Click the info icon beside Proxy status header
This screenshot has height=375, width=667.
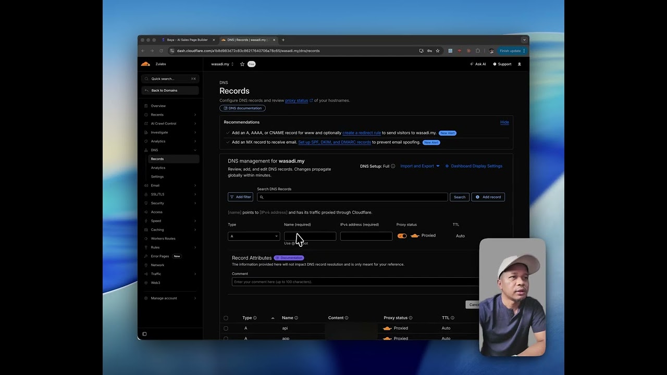[x=411, y=318]
